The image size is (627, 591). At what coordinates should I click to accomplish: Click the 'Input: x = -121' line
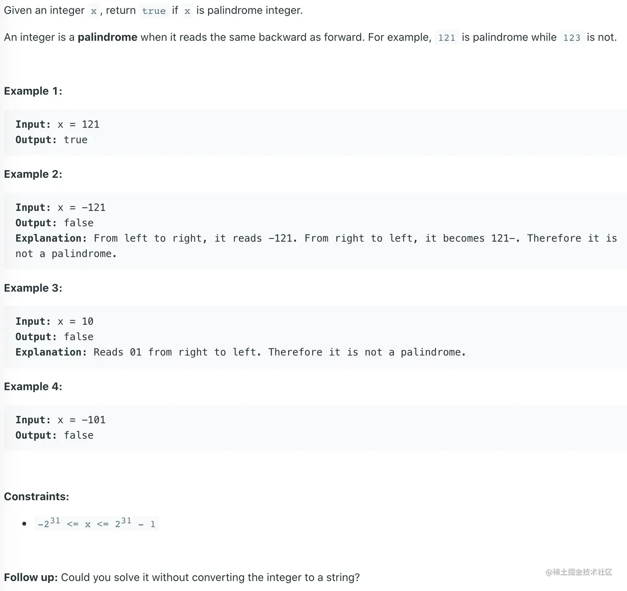click(x=61, y=207)
